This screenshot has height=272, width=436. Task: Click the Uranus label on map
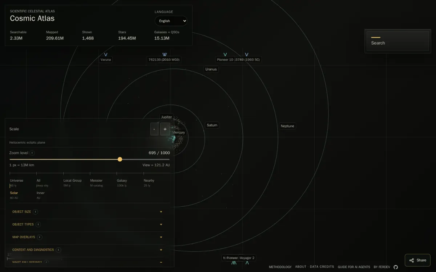(211, 69)
